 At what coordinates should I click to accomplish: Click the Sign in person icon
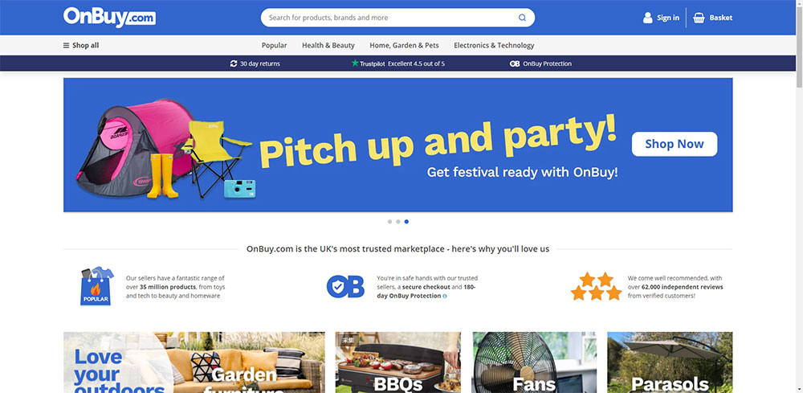pos(648,18)
